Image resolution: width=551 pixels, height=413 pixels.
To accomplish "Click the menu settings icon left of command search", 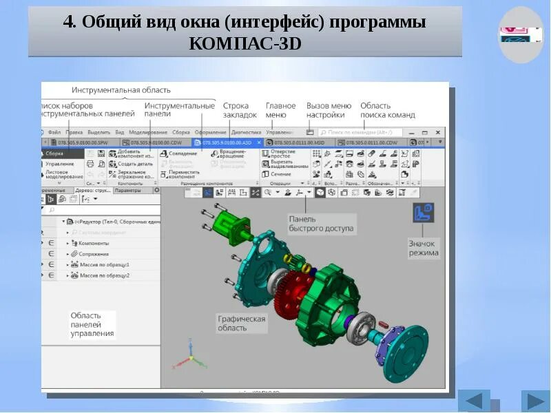I will (309, 132).
